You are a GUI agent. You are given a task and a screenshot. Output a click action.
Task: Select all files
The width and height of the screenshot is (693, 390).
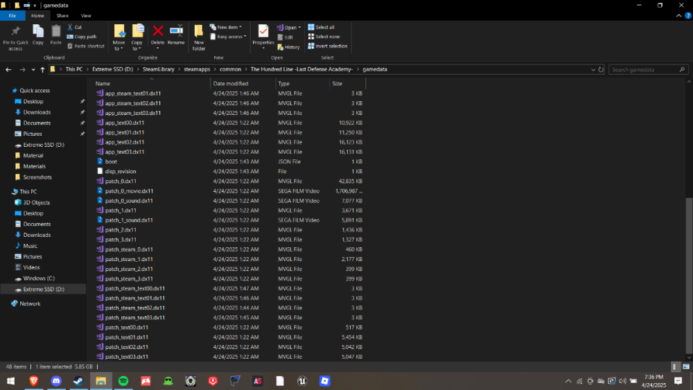[x=322, y=28]
